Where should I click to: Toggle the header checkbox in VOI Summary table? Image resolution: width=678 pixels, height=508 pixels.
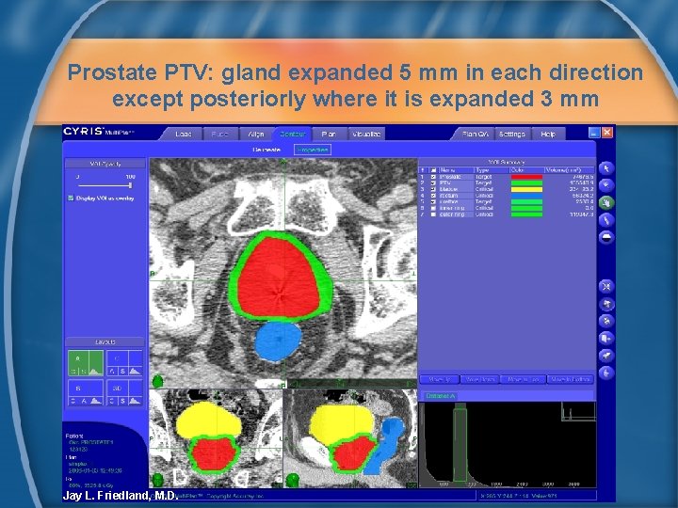434,170
